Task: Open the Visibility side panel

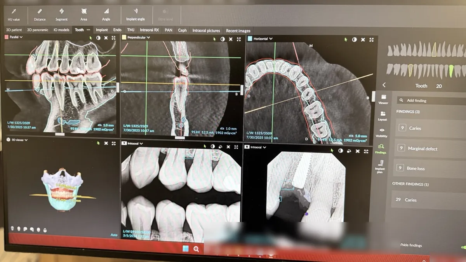Action: (382, 132)
